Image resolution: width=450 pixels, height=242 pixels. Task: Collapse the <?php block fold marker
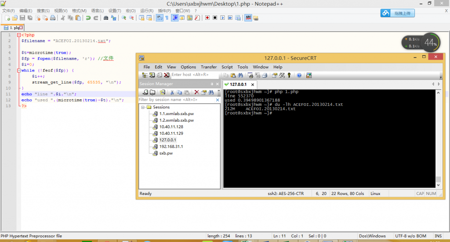coord(18,35)
